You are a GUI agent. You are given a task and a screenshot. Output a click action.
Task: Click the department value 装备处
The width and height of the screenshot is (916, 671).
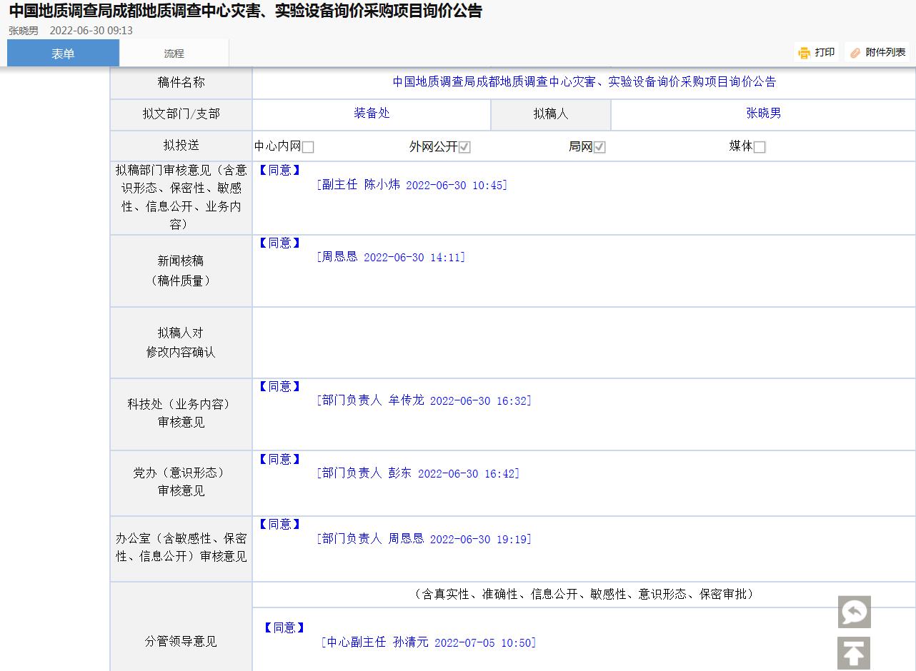(372, 113)
